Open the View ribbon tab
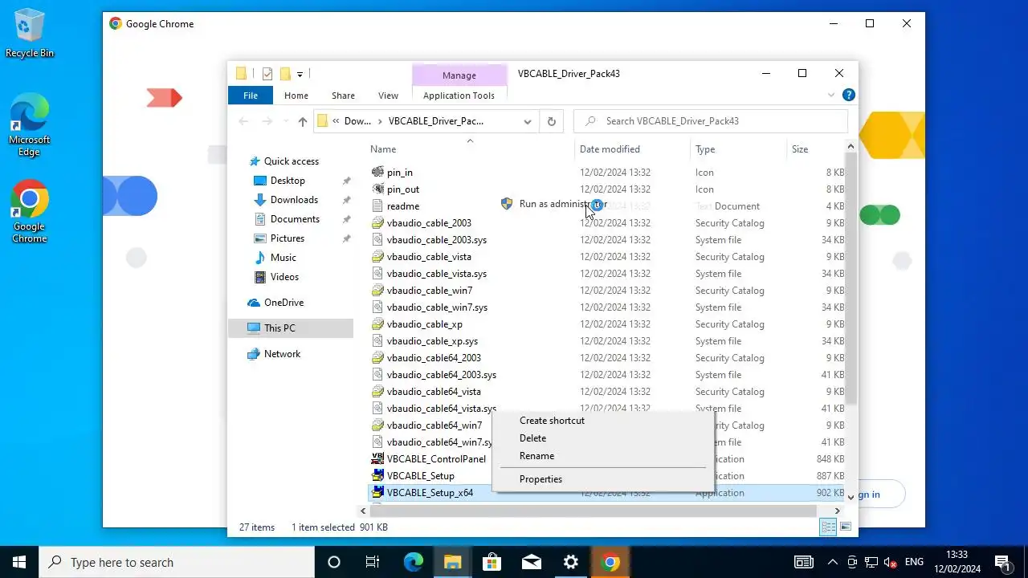Viewport: 1028px width, 578px height. coord(388,96)
